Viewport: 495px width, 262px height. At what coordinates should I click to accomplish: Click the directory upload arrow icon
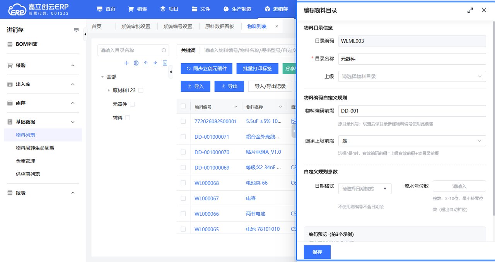click(146, 63)
